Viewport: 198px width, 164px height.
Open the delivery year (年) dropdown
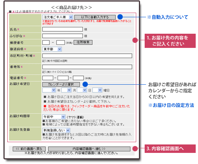point(49,90)
